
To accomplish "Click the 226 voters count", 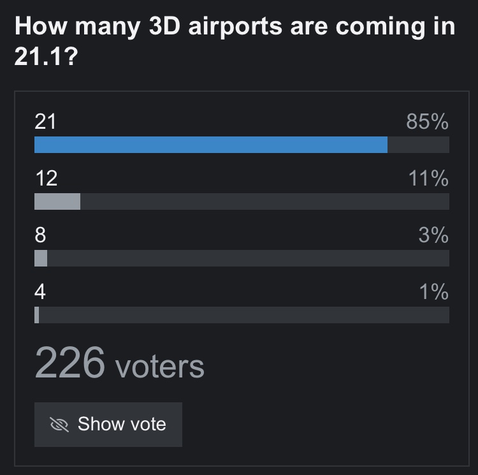I will [x=69, y=362].
